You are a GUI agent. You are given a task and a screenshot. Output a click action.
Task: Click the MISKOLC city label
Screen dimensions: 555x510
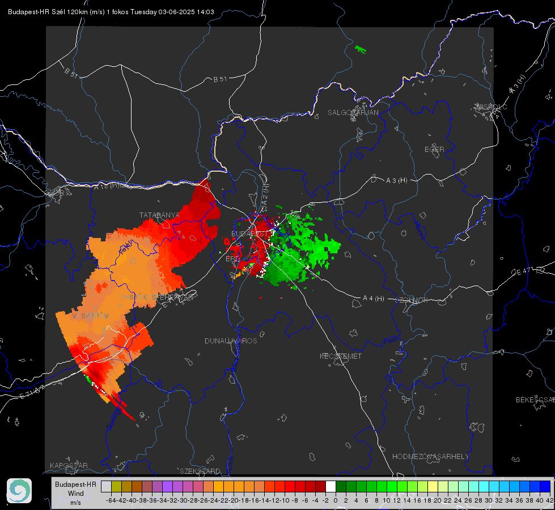tap(492, 107)
